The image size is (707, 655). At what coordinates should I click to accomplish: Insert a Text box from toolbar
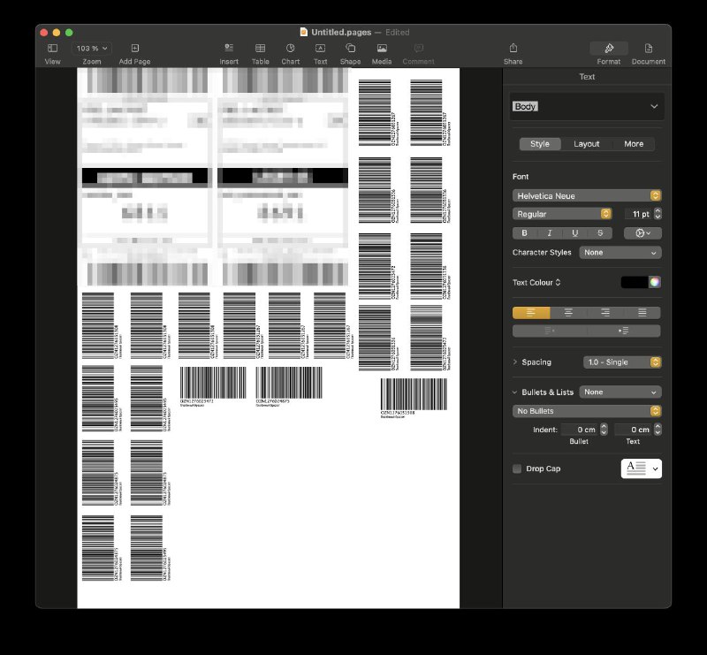tap(320, 49)
